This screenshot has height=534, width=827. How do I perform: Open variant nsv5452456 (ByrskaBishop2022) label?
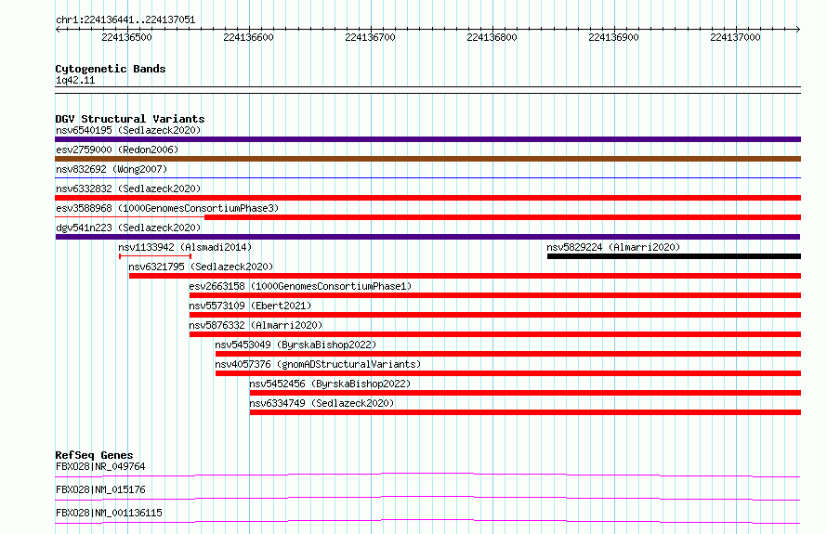click(x=330, y=384)
